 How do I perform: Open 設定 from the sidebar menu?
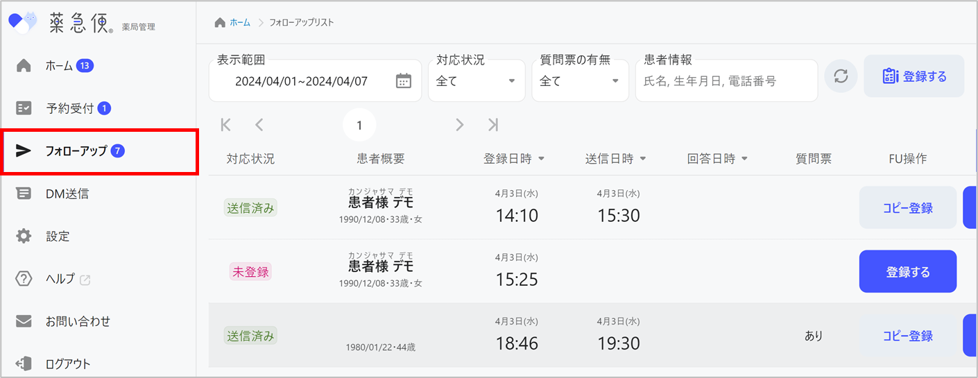tap(58, 237)
